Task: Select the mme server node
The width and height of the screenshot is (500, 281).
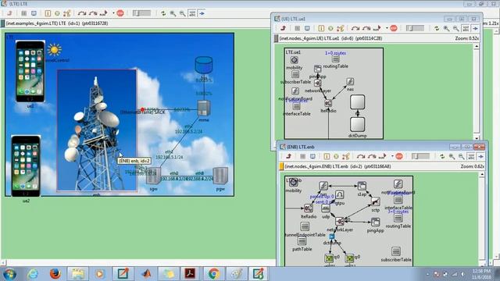Action: [203, 108]
